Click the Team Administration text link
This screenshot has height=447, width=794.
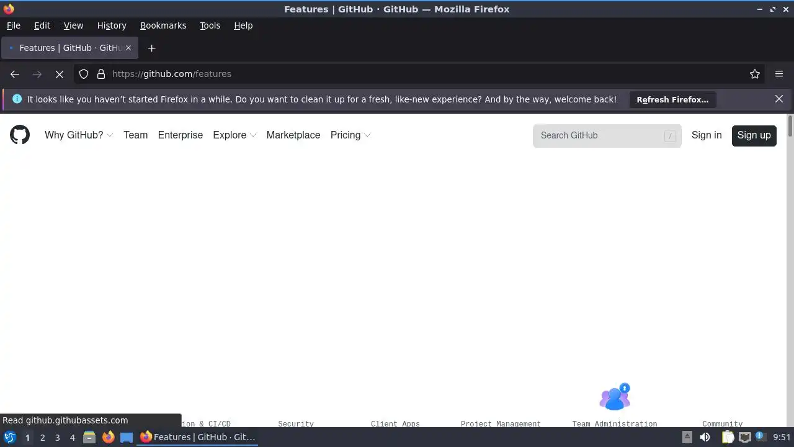(x=615, y=423)
